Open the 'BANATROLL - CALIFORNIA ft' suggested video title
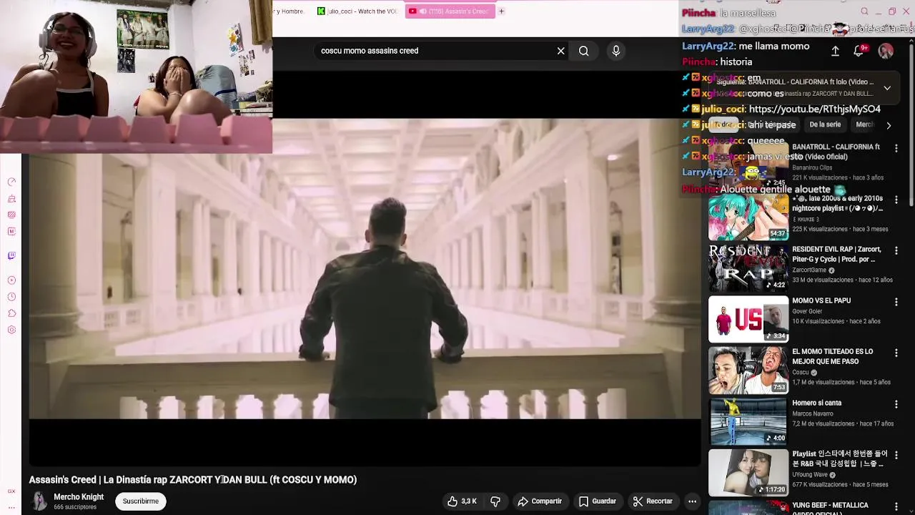Viewport: 915px width, 515px height. click(x=836, y=152)
